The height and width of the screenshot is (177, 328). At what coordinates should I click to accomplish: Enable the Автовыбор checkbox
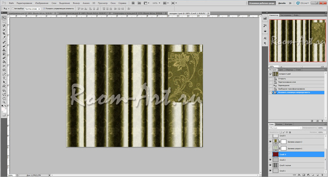click(13, 9)
